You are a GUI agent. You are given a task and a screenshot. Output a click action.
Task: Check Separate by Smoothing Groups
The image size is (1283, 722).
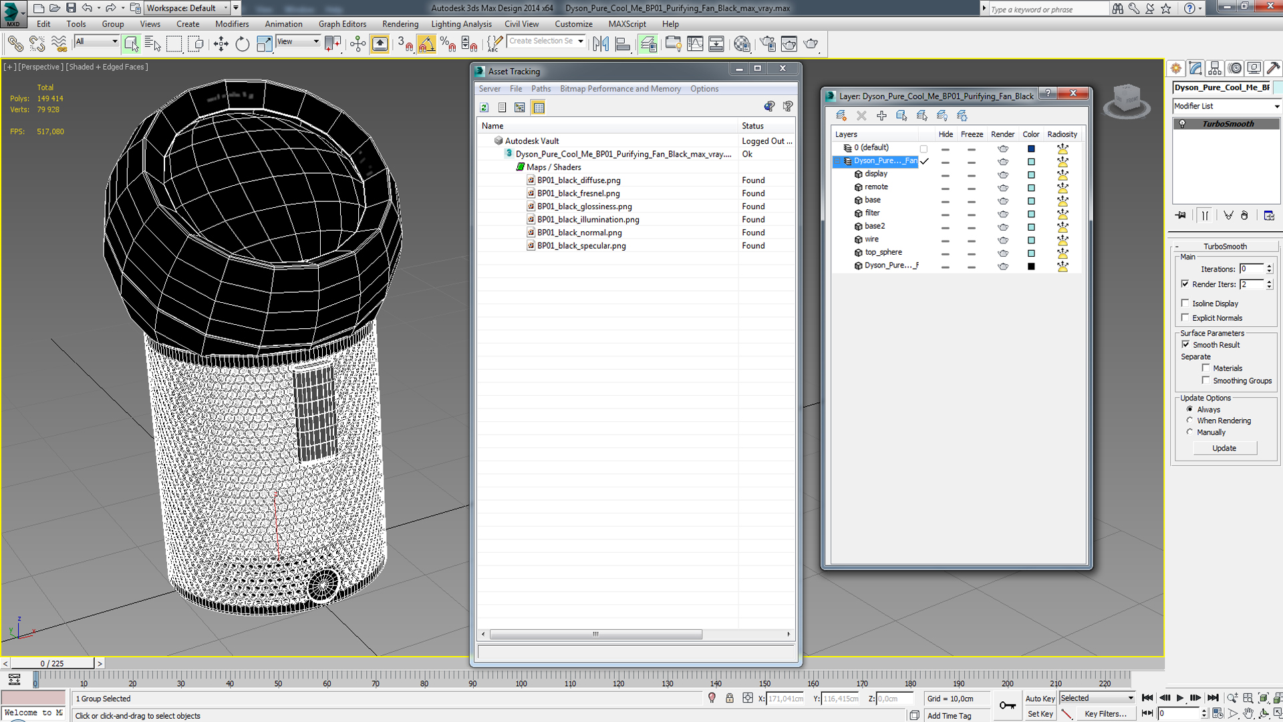pos(1206,380)
